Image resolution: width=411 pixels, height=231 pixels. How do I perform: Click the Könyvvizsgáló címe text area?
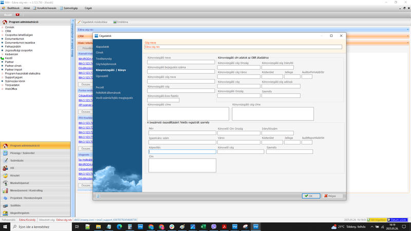click(188, 113)
